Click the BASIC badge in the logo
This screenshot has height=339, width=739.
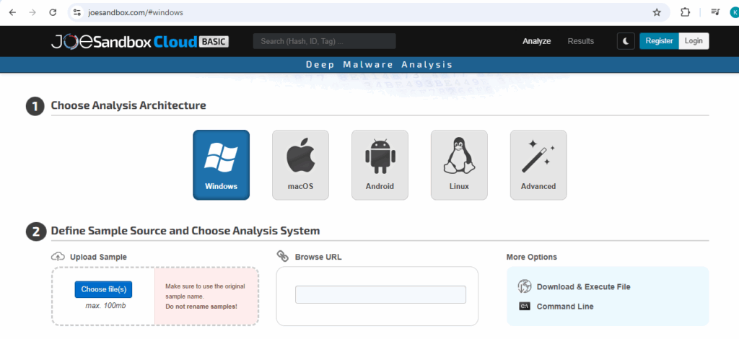[214, 41]
